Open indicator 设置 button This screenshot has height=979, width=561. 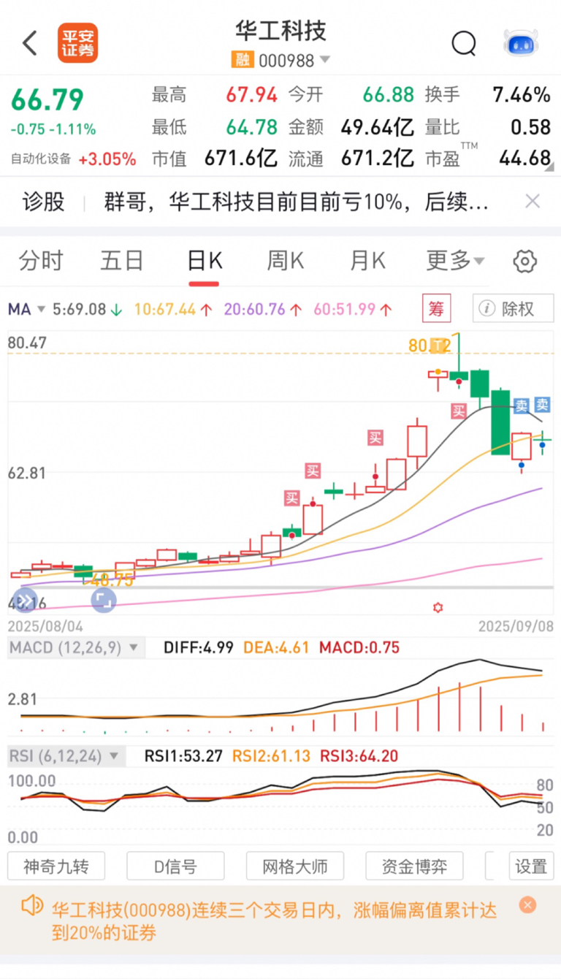pyautogui.click(x=531, y=866)
